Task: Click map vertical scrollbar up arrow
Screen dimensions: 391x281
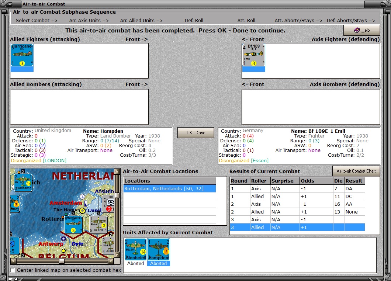Action: [x=117, y=172]
